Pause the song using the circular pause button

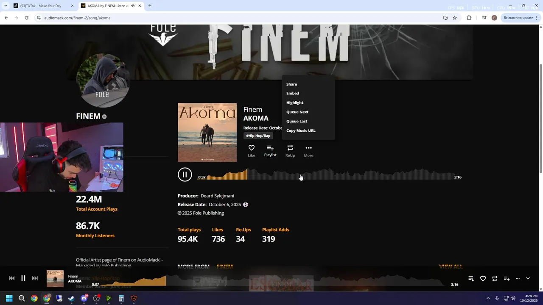coord(185,175)
